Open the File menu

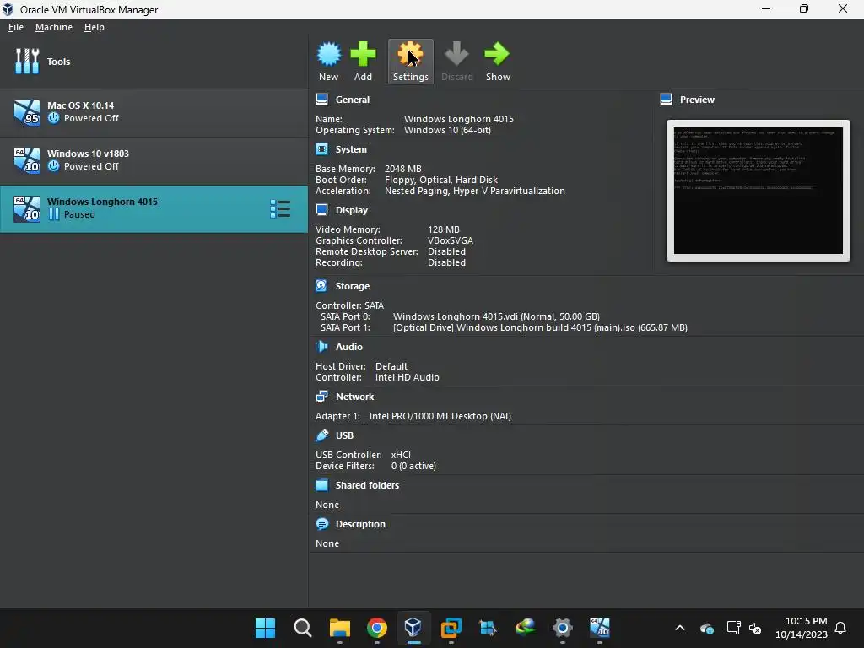coord(16,27)
